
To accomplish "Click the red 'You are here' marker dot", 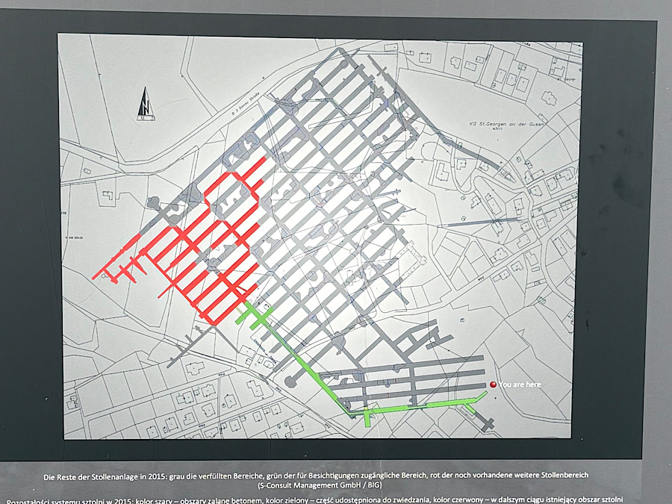I will tap(493, 385).
